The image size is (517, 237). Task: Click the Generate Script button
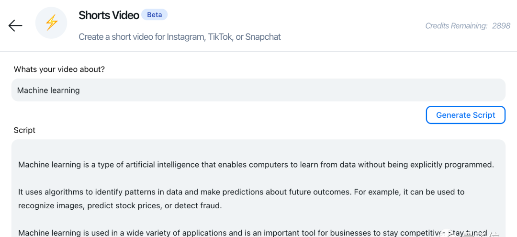click(x=466, y=115)
